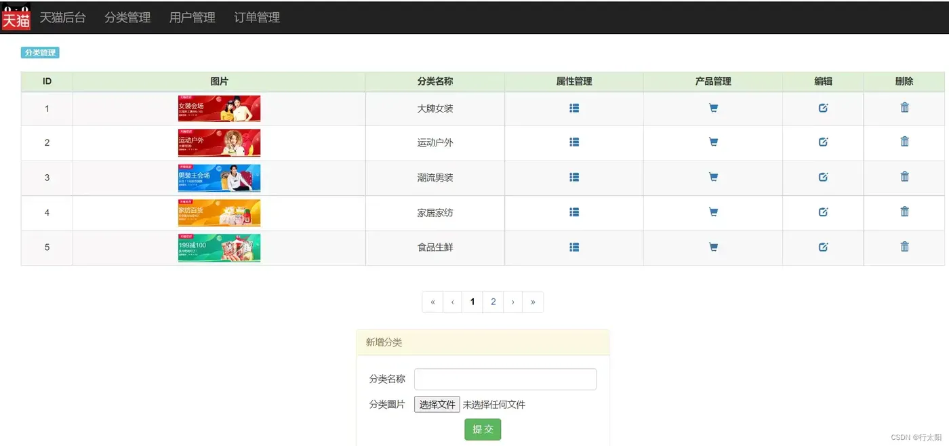Click ID cell 5 in the table
The height and width of the screenshot is (446, 949).
(47, 247)
